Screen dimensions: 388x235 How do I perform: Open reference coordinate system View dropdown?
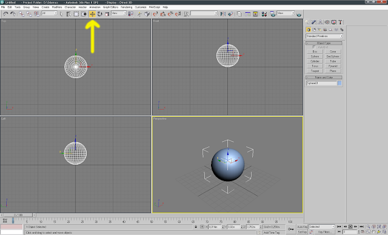(x=119, y=13)
